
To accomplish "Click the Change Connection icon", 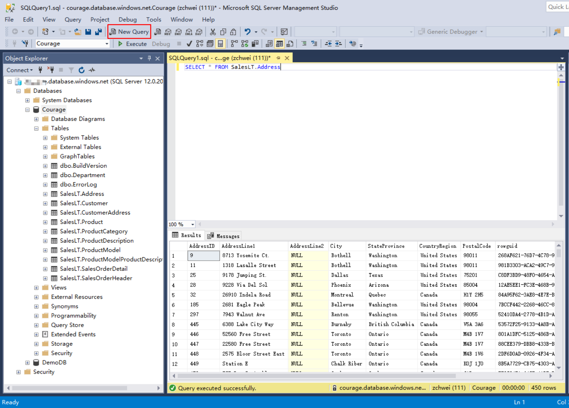I will 25,44.
